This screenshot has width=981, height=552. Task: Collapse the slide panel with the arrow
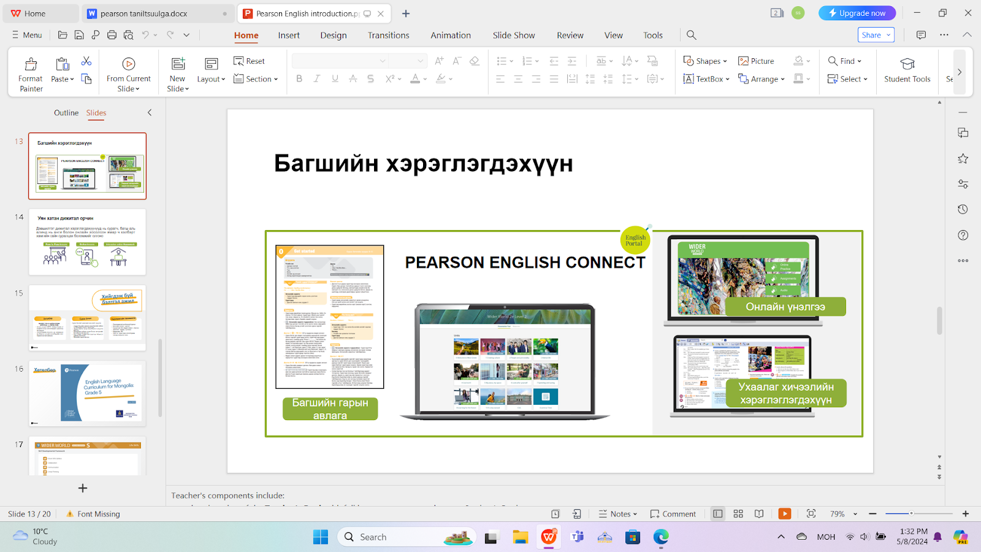pos(150,113)
